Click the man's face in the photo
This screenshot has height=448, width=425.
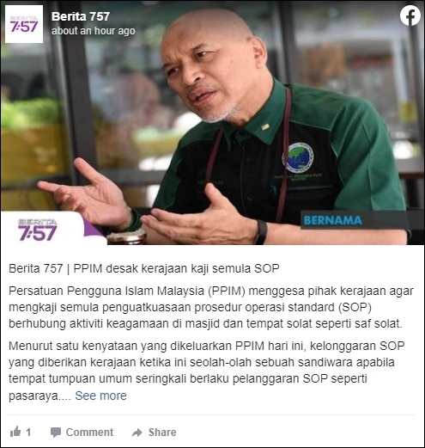coord(209,69)
